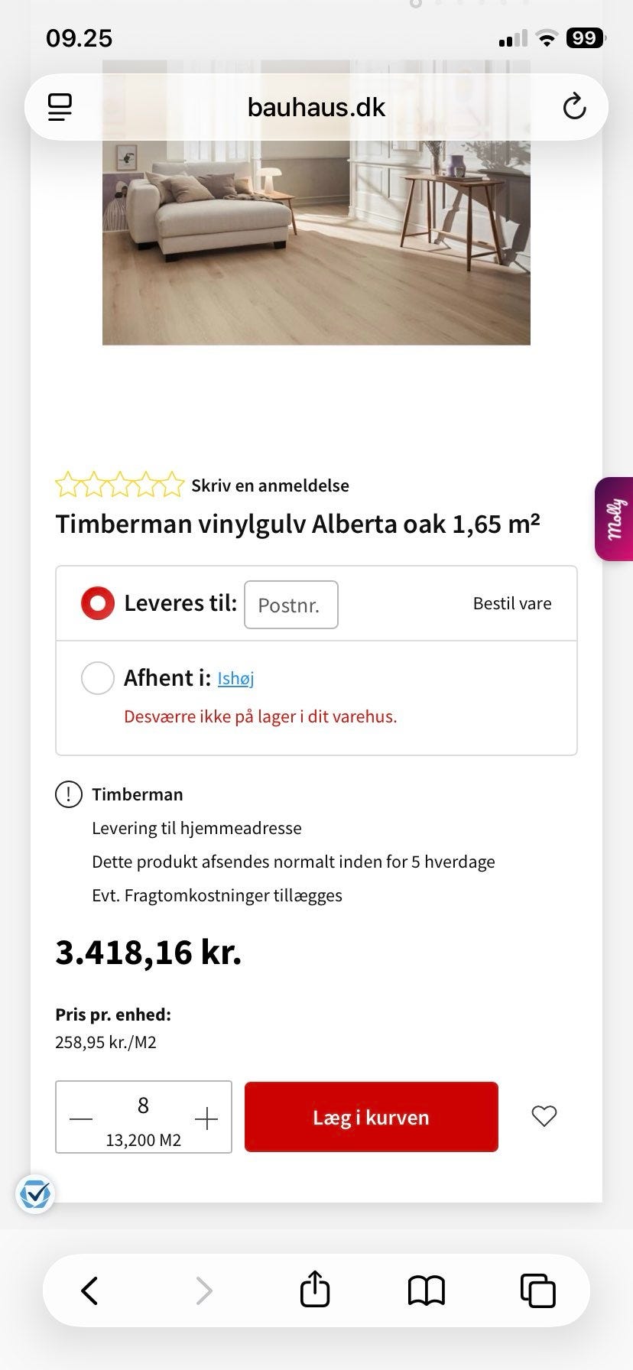Add product to wishlist heart icon
The image size is (633, 1370).
point(544,1116)
